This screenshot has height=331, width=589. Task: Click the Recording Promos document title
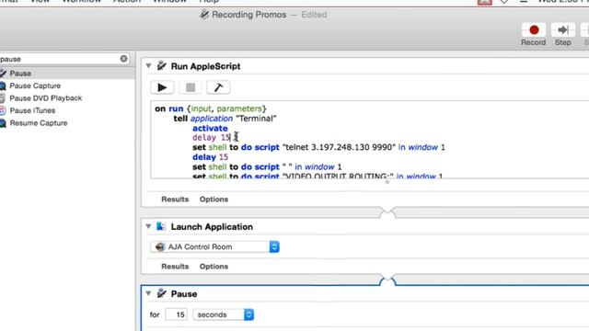point(249,15)
